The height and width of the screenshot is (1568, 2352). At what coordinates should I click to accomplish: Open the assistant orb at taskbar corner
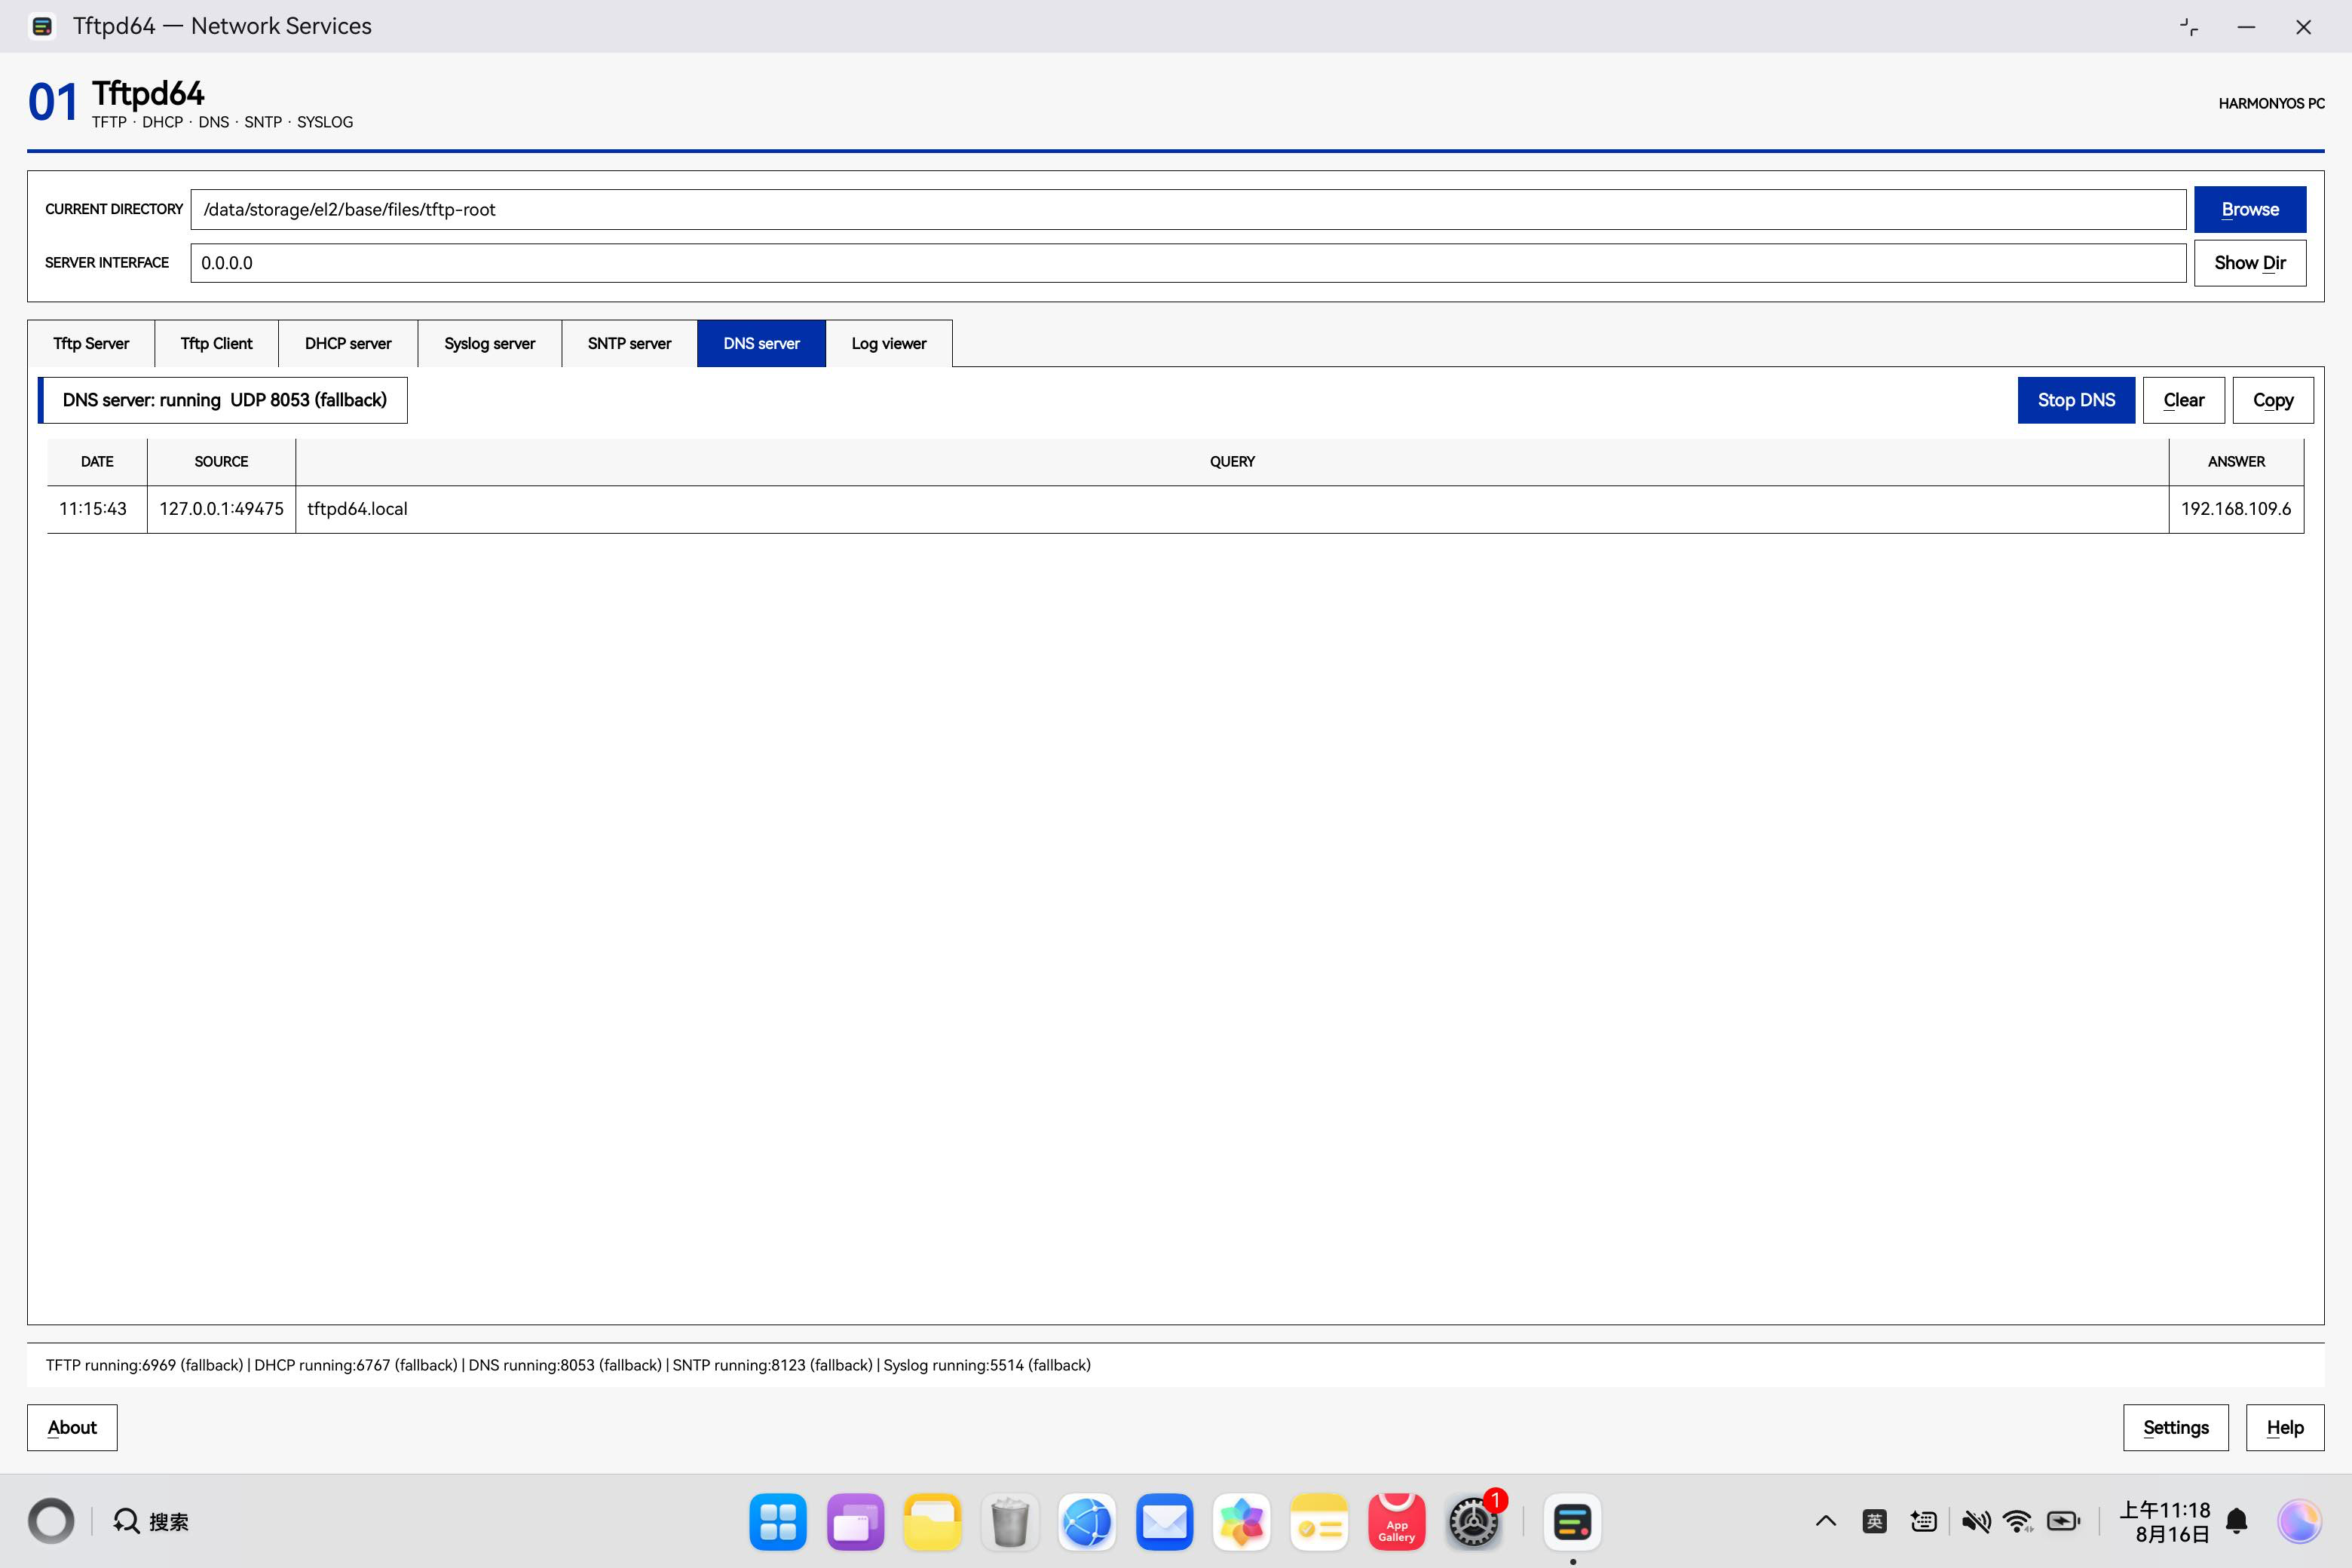tap(2299, 1521)
